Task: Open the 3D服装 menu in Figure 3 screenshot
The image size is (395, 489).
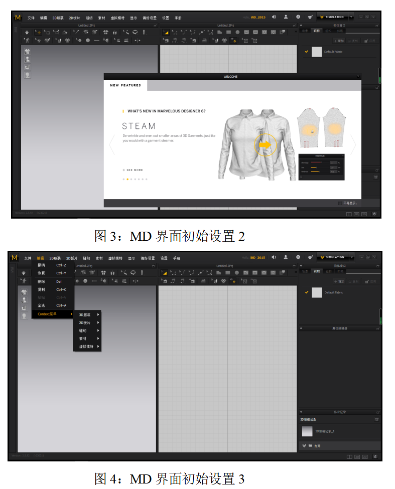Action: click(58, 18)
